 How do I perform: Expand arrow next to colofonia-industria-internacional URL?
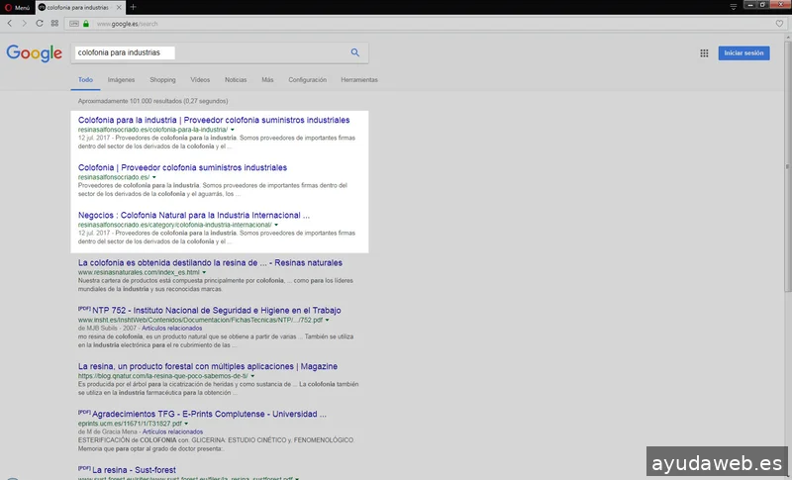point(276,225)
